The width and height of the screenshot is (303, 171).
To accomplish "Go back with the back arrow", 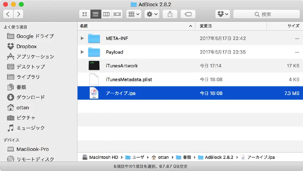I will point(8,14).
